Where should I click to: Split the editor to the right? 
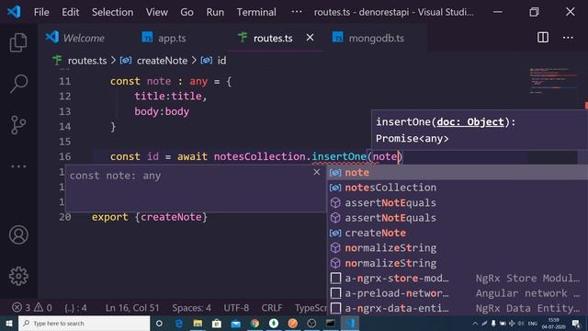pyautogui.click(x=543, y=38)
